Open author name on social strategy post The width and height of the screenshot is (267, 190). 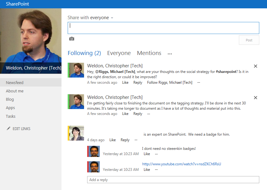[115, 66]
